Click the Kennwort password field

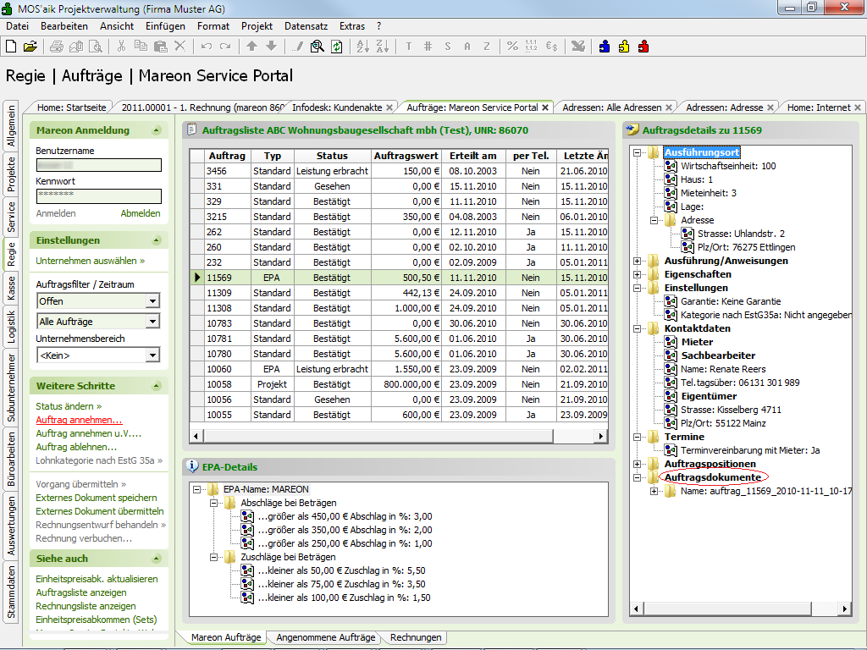pyautogui.click(x=99, y=196)
